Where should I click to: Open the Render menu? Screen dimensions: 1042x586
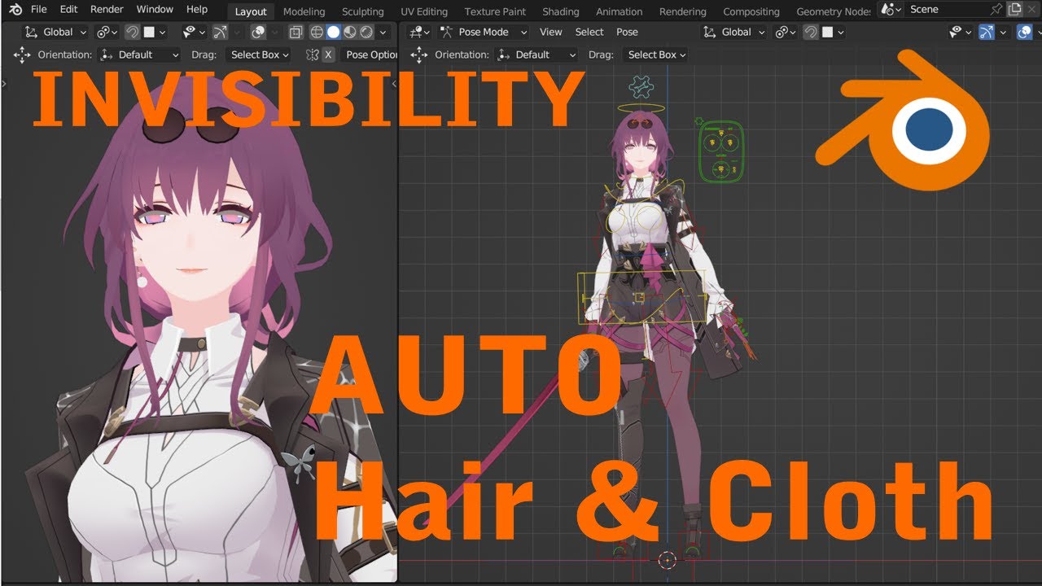coord(107,10)
